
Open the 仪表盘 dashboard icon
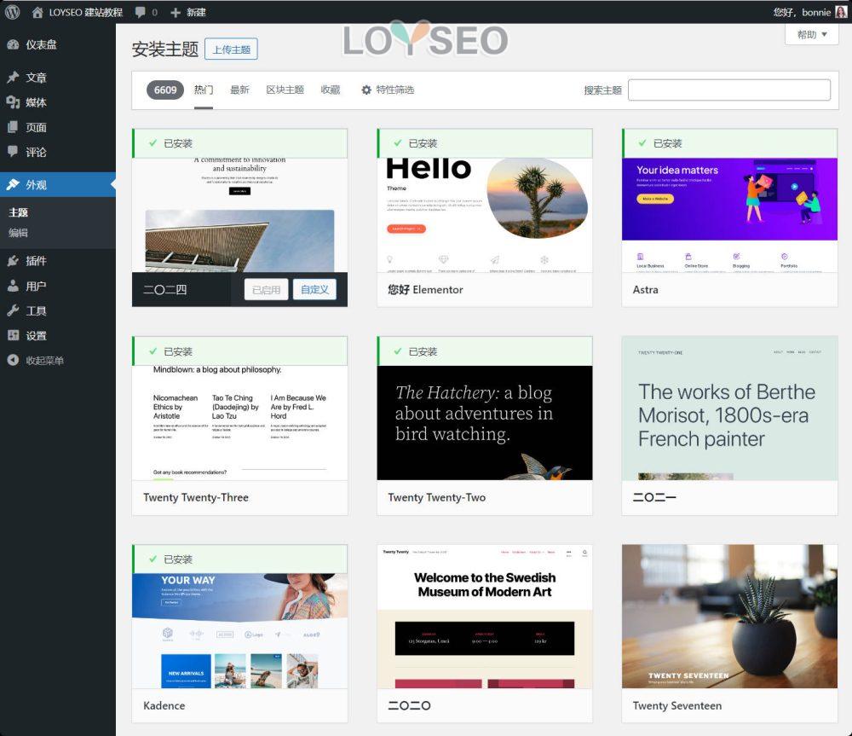click(13, 44)
